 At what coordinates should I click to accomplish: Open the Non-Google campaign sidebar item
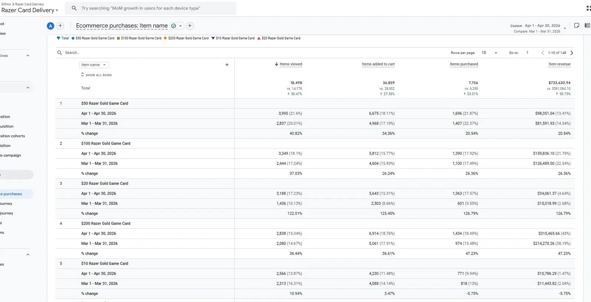click(11, 155)
